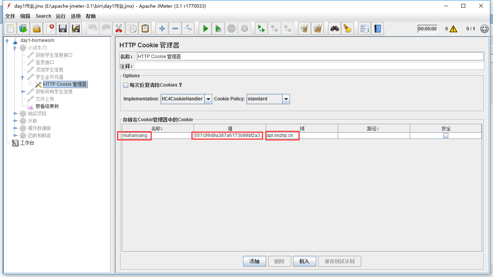The image size is (493, 277).
Task: Click the Copy toolbar icon
Action: (132, 28)
